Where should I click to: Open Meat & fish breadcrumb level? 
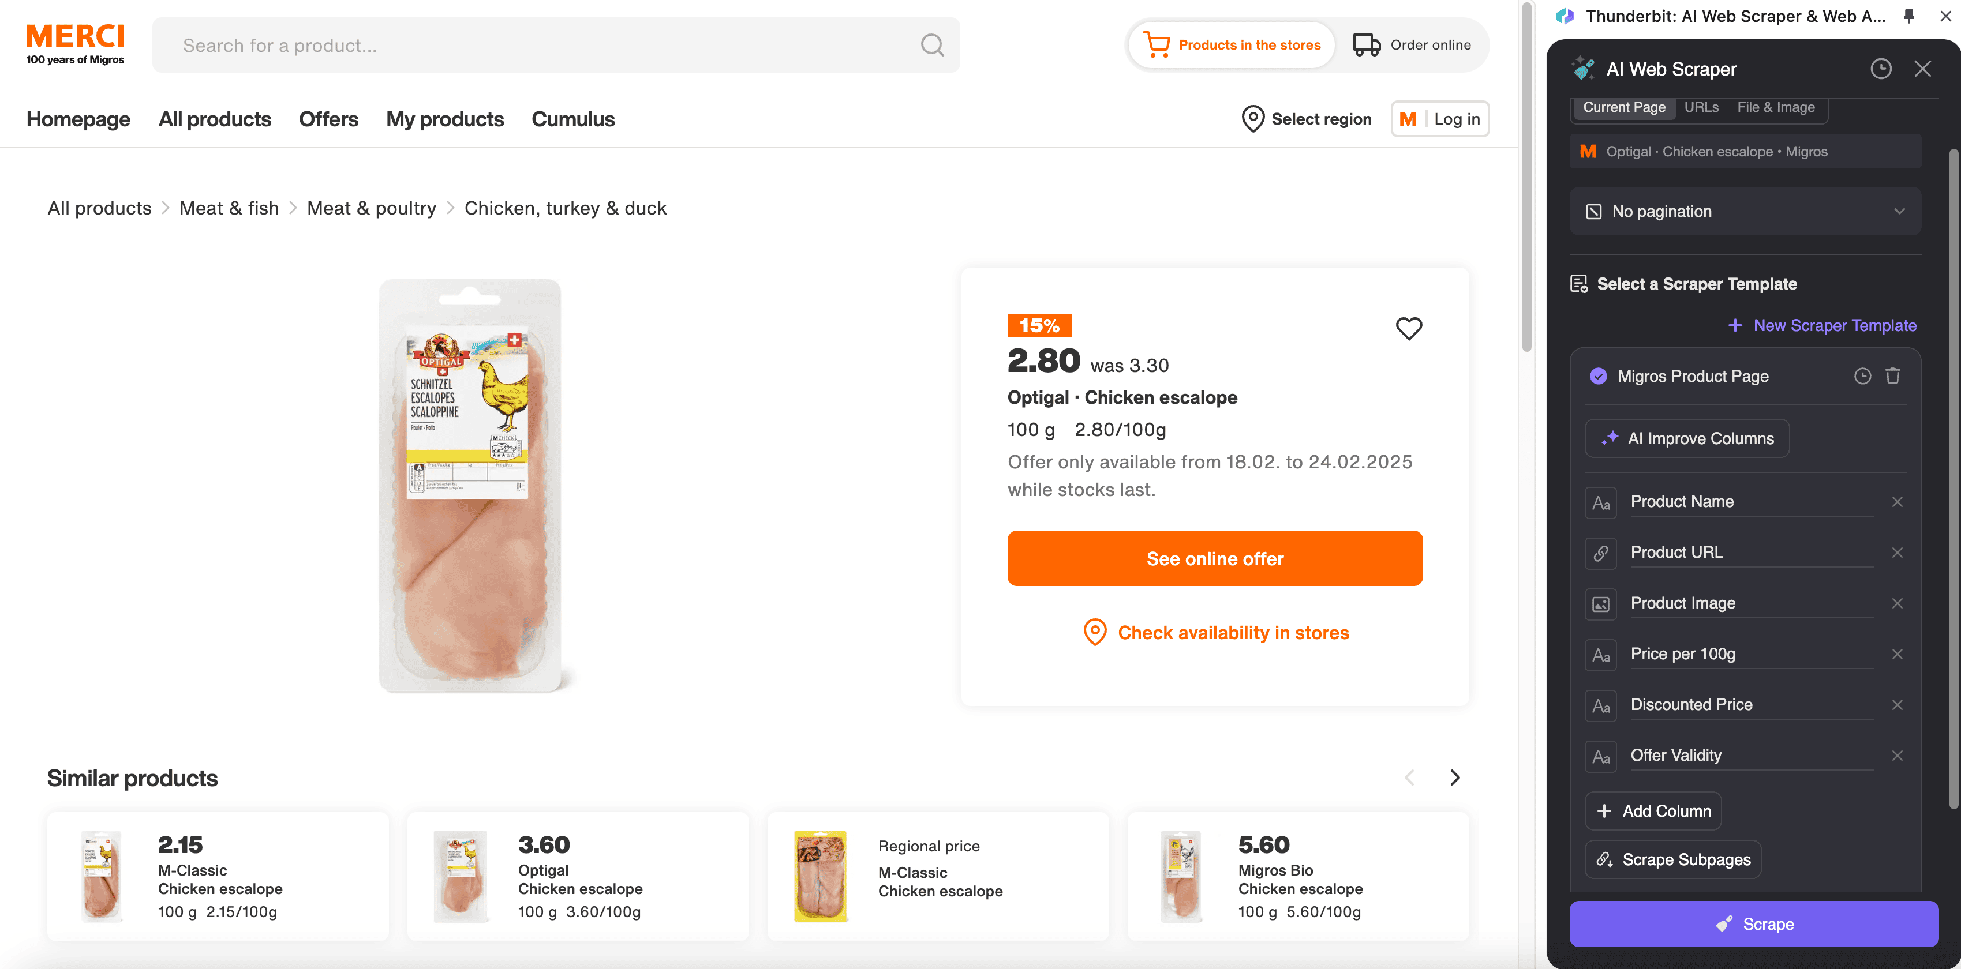pos(229,208)
